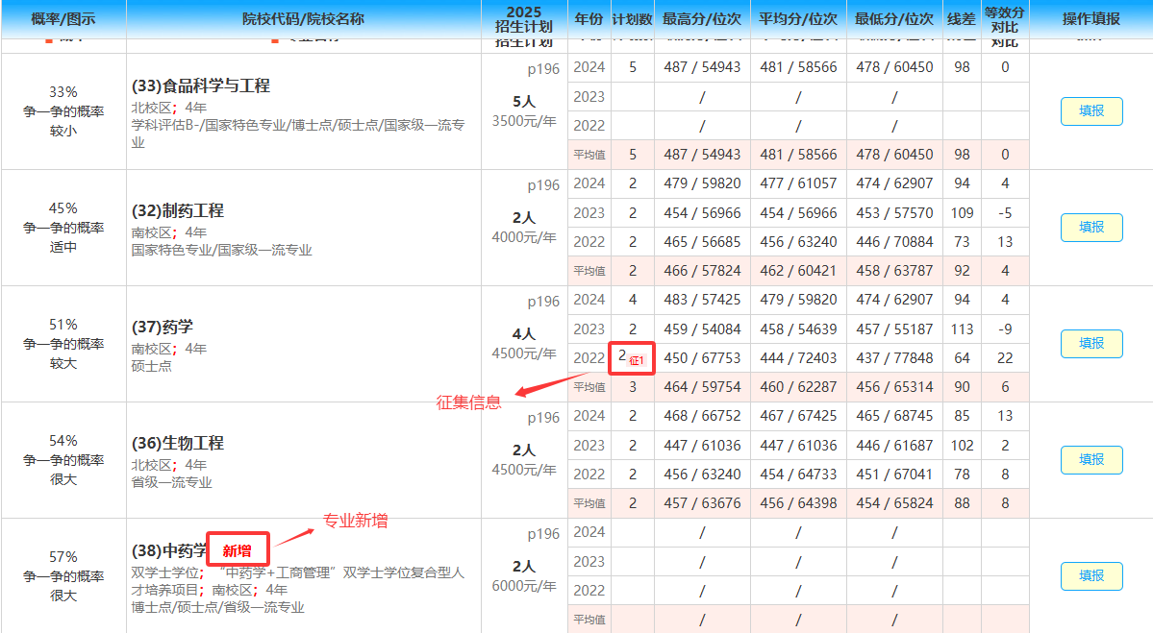Open the (33)食品科学与工程 major title

[x=201, y=86]
